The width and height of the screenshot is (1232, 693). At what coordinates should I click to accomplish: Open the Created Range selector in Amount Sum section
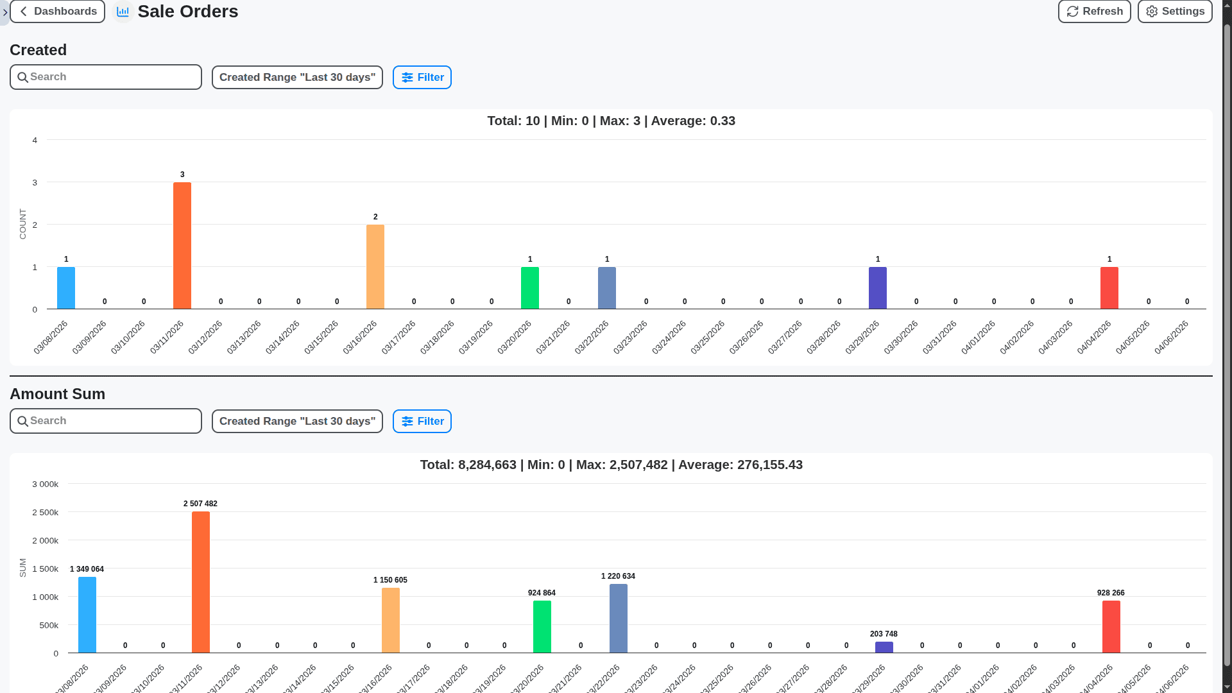point(297,421)
